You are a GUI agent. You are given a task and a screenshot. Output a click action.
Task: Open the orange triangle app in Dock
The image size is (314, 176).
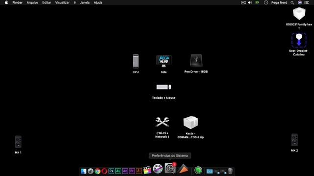(183, 169)
